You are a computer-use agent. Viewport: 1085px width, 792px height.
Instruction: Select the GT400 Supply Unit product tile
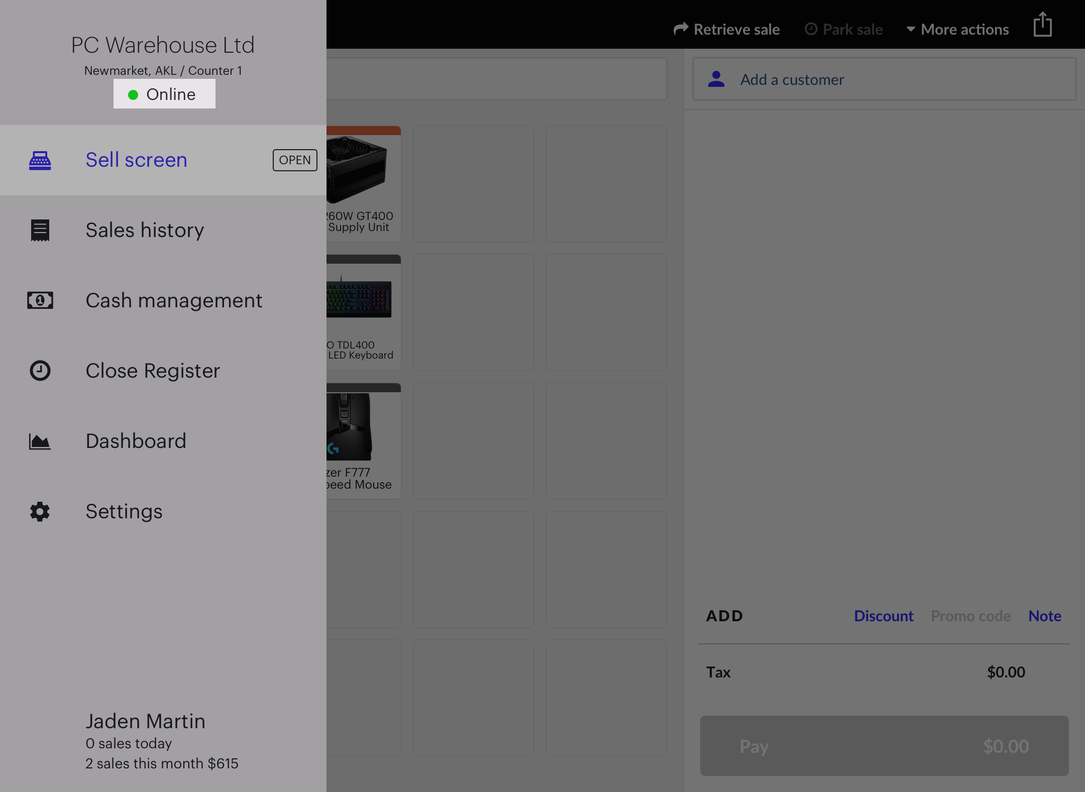point(363,184)
